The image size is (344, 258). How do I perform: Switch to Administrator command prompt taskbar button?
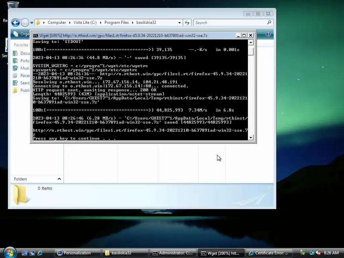(173, 253)
